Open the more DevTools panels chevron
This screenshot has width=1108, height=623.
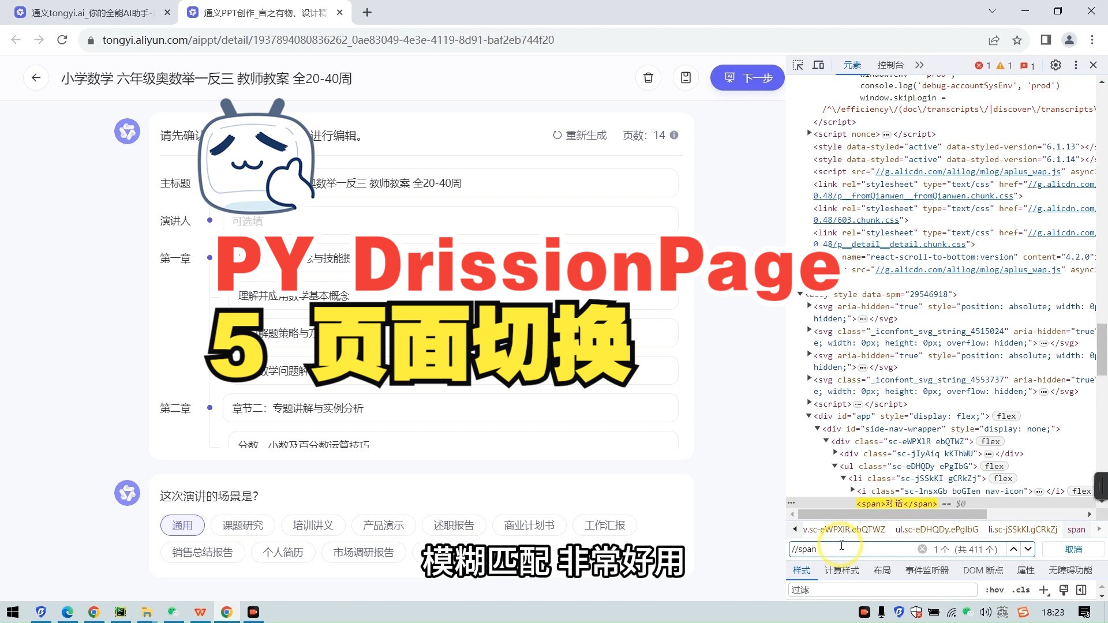click(x=920, y=65)
